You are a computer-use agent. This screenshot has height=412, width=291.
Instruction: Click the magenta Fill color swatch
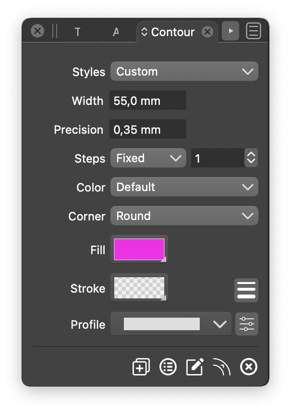point(139,249)
